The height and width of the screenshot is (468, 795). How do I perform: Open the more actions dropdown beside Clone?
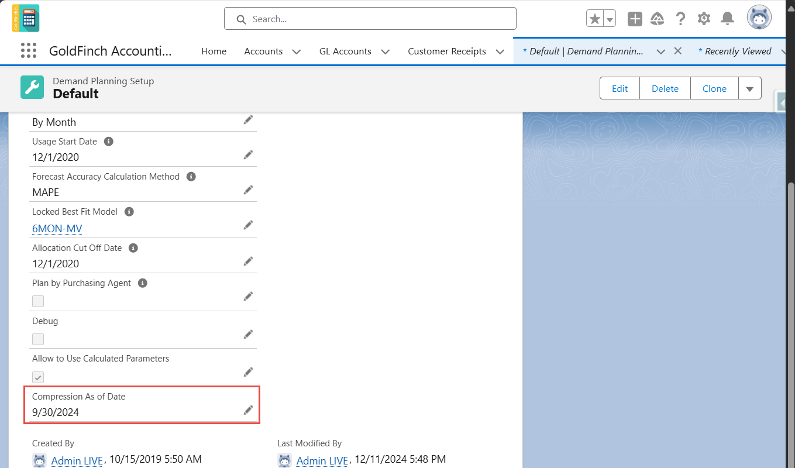[750, 88]
